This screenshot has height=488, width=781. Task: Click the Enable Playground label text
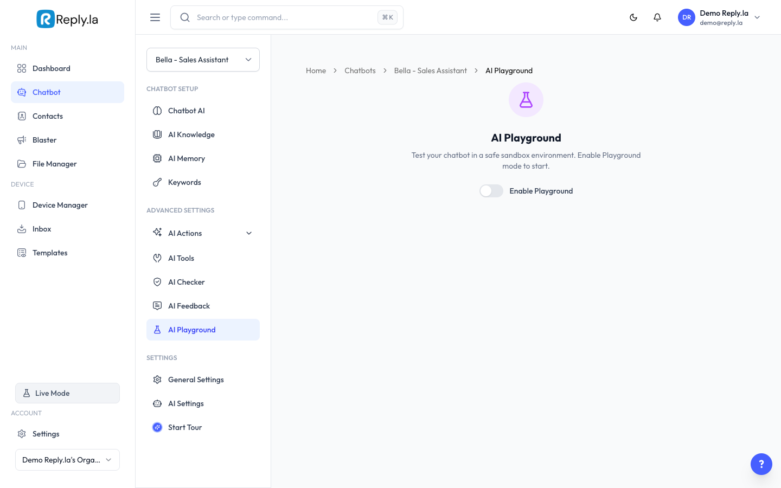coord(541,191)
